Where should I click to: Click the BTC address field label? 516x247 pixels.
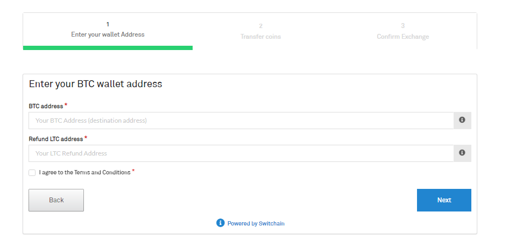[46, 106]
